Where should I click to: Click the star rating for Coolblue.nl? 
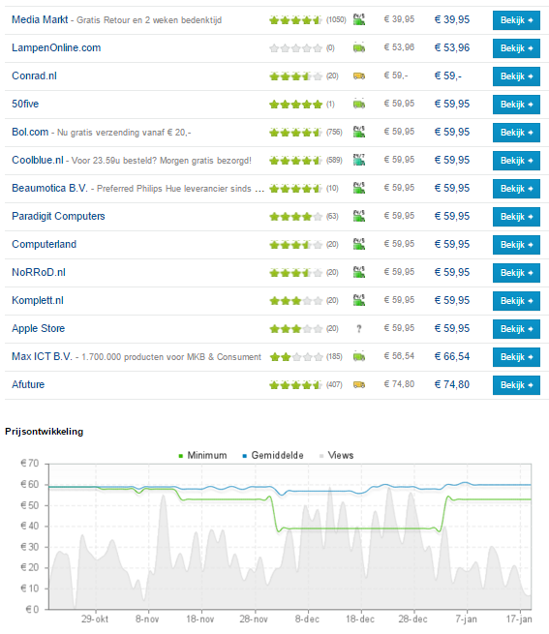295,161
